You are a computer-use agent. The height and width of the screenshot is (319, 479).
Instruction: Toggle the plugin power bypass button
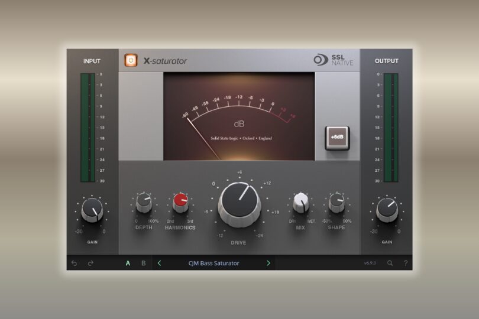pos(131,60)
